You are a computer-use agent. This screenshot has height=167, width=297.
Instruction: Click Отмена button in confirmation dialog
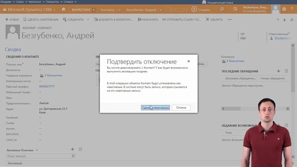click(181, 108)
